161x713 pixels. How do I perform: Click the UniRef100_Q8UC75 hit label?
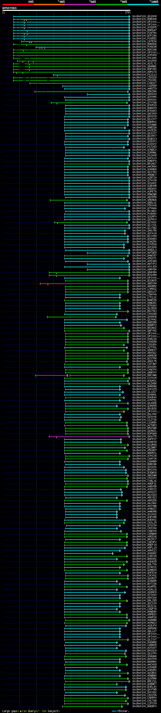click(144, 361)
